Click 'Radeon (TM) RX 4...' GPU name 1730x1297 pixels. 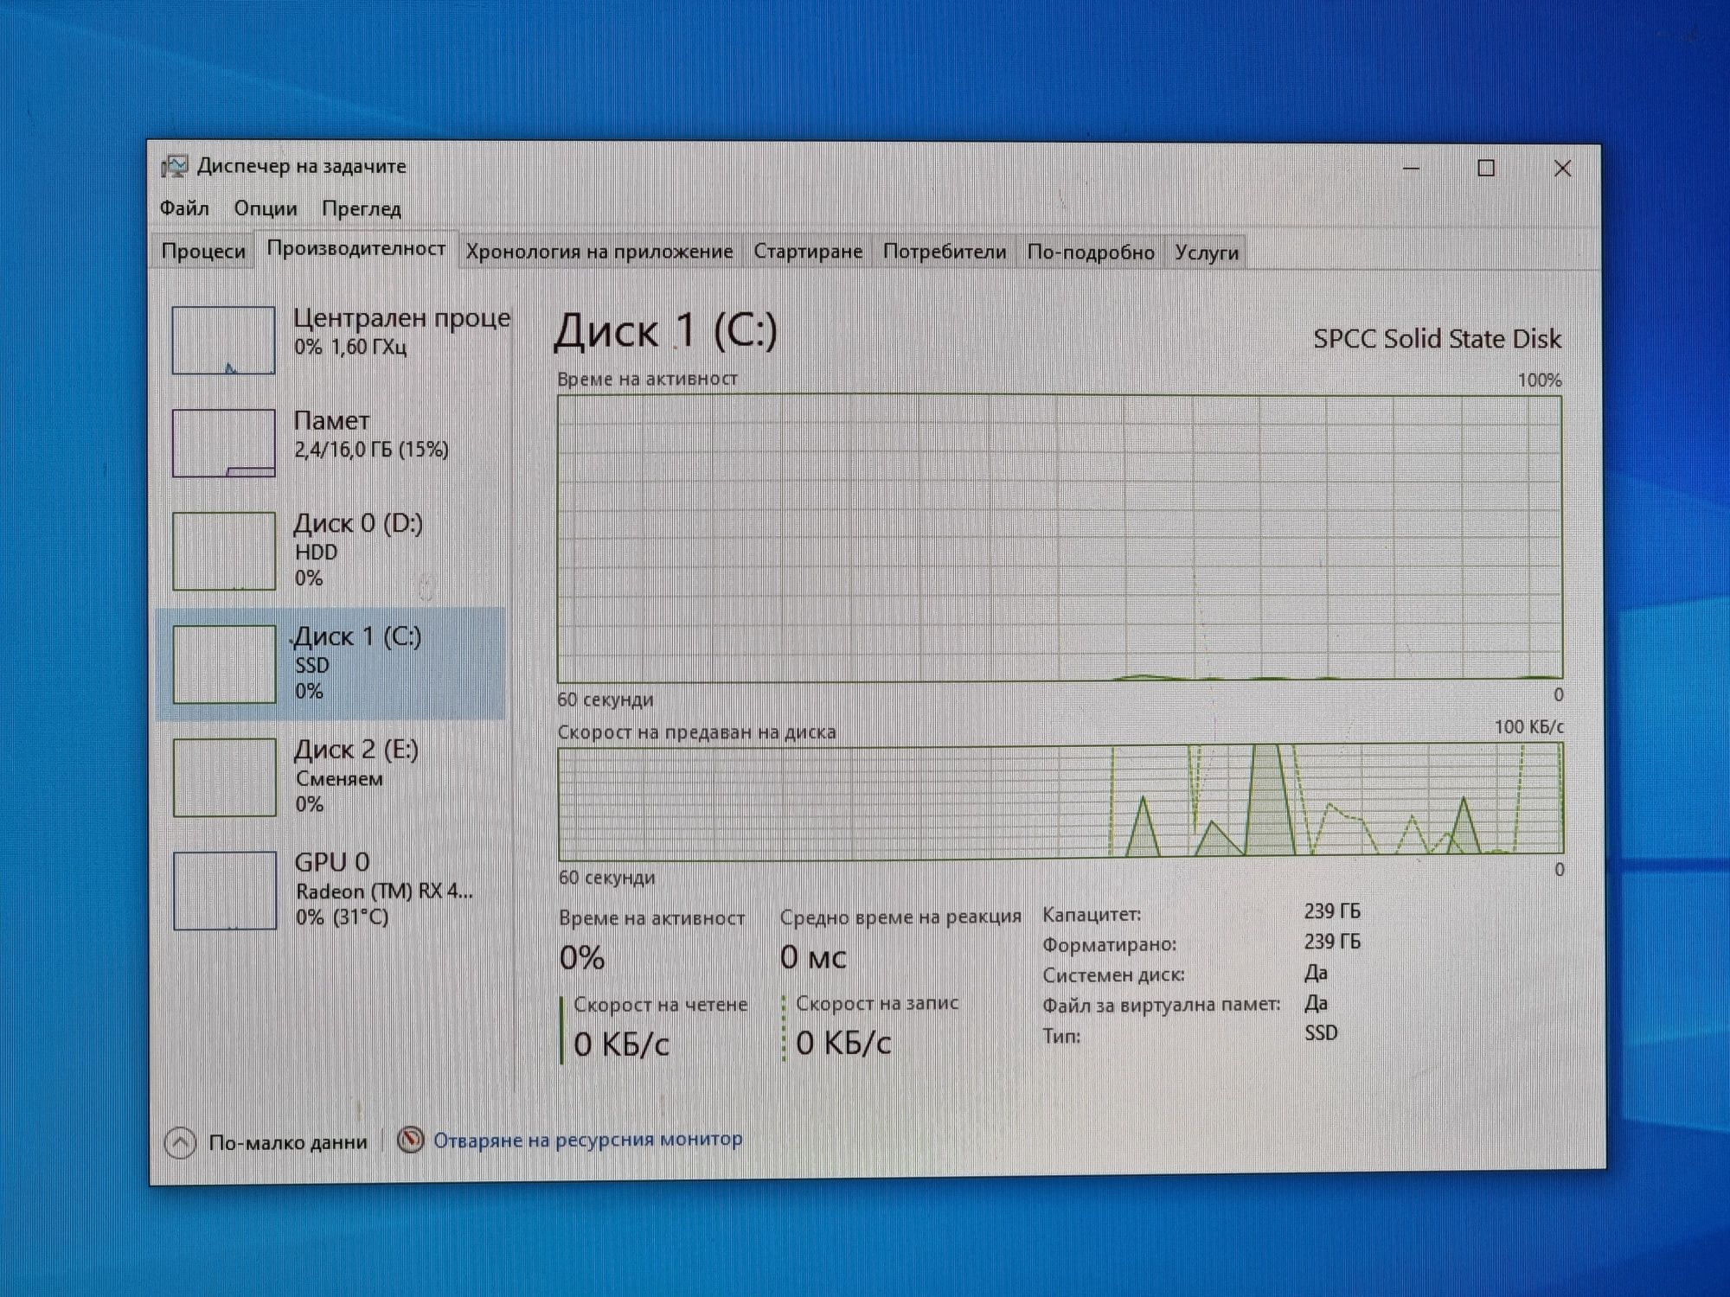coord(384,891)
